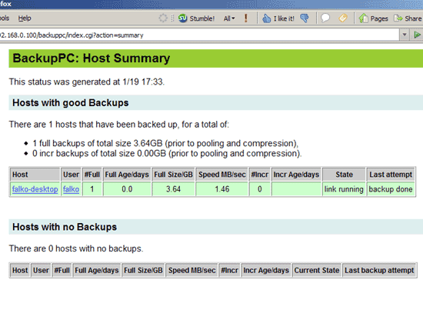423x330 pixels.
Task: Click the yellow tag icon
Action: [x=343, y=18]
